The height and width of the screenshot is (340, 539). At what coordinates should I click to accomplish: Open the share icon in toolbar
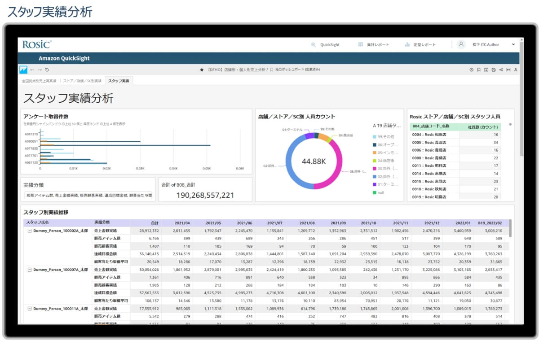click(x=501, y=70)
